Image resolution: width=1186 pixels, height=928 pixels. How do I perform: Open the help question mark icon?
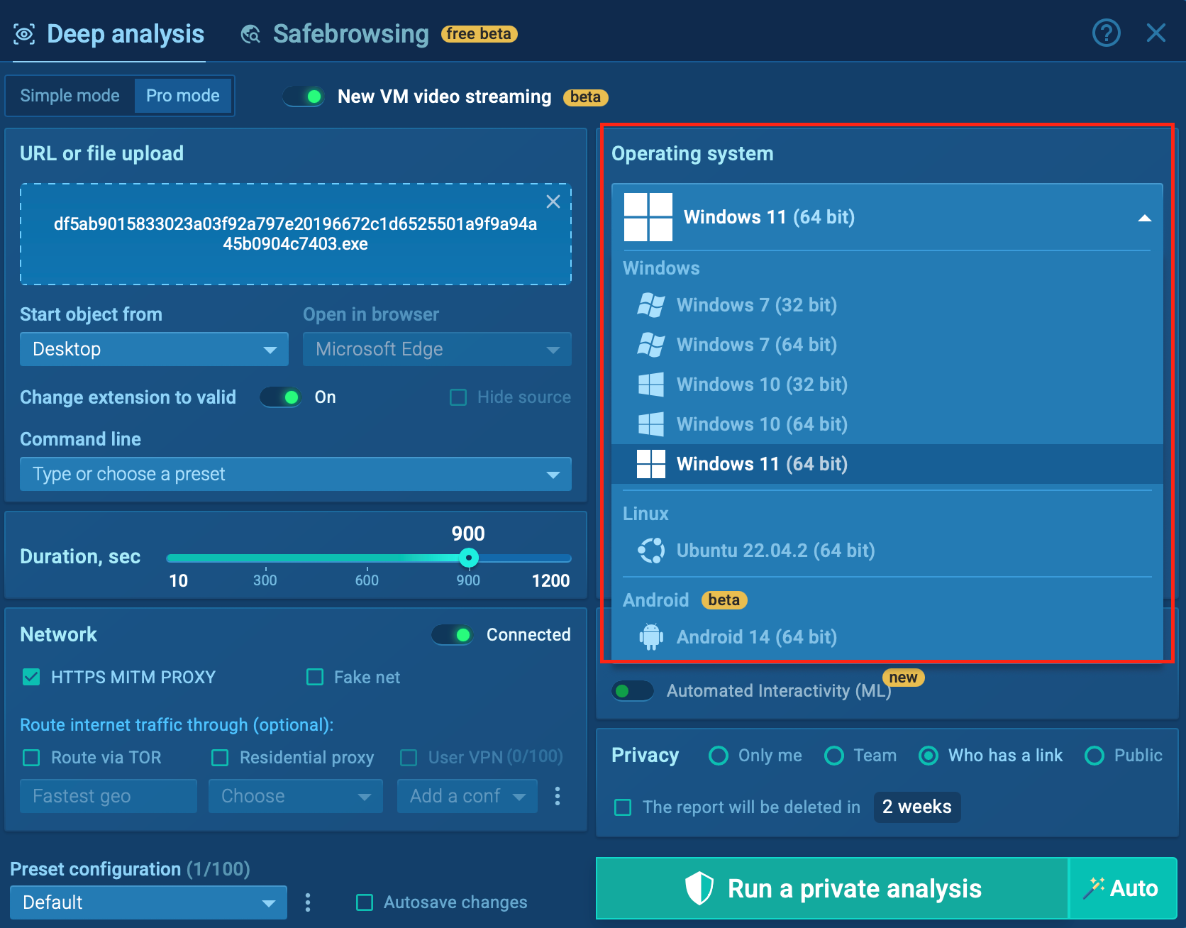[1106, 33]
